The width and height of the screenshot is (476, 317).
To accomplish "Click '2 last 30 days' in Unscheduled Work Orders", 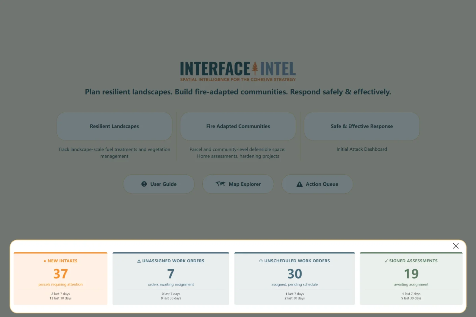I will [x=295, y=298].
